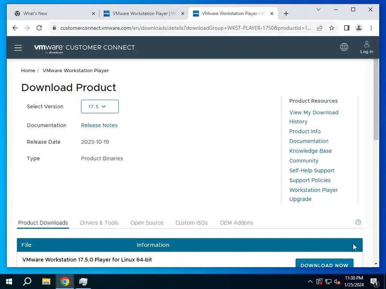Open the network tray icon

(x=328, y=281)
